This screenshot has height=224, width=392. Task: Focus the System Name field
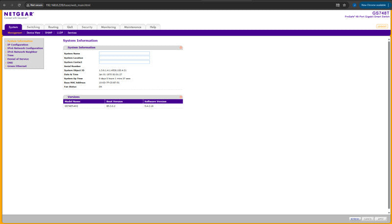(124, 53)
